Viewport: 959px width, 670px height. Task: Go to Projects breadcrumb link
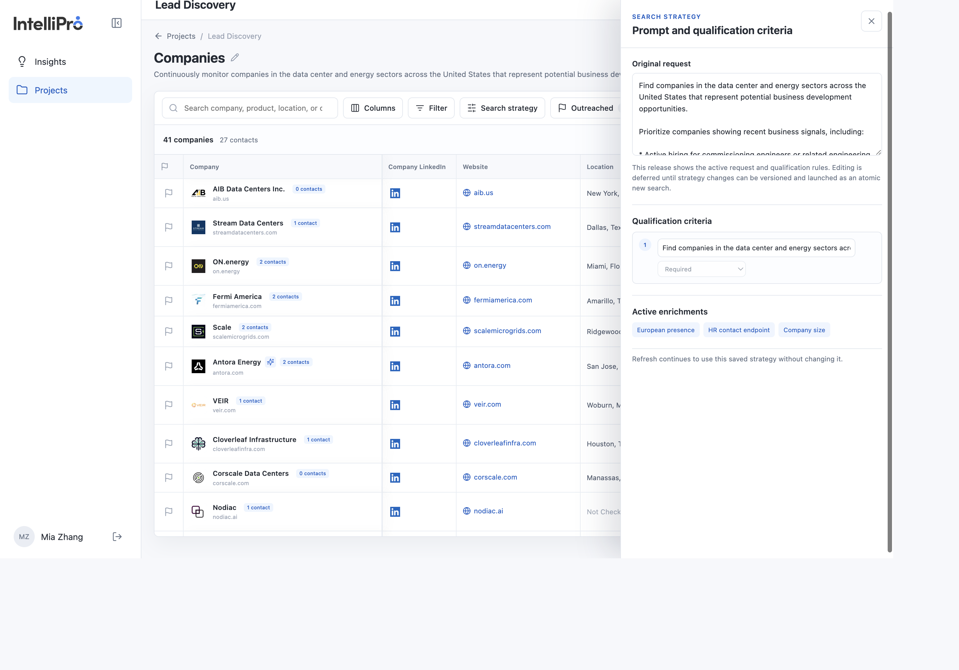[x=181, y=36]
